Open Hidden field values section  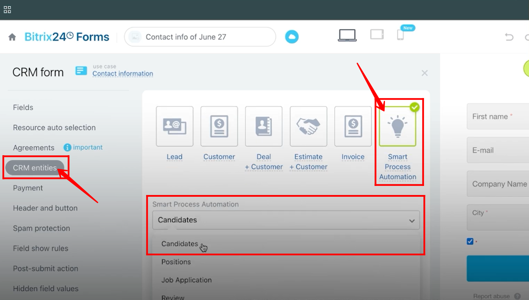[x=46, y=289]
